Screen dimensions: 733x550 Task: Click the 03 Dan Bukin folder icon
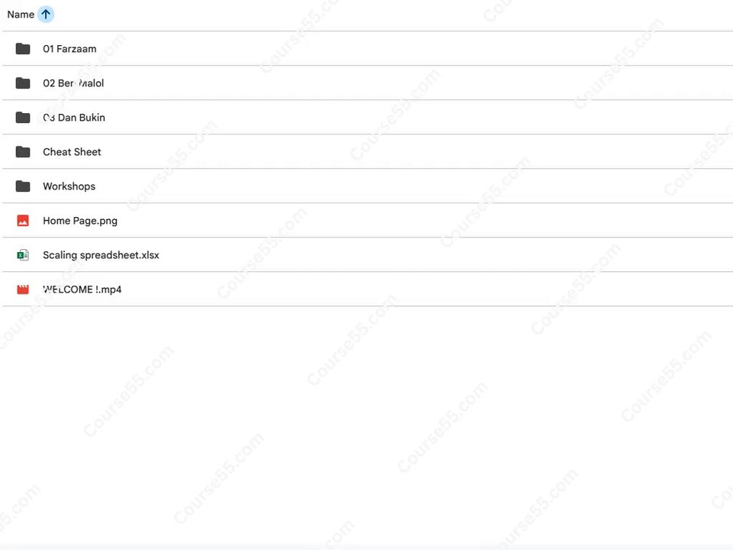tap(23, 118)
